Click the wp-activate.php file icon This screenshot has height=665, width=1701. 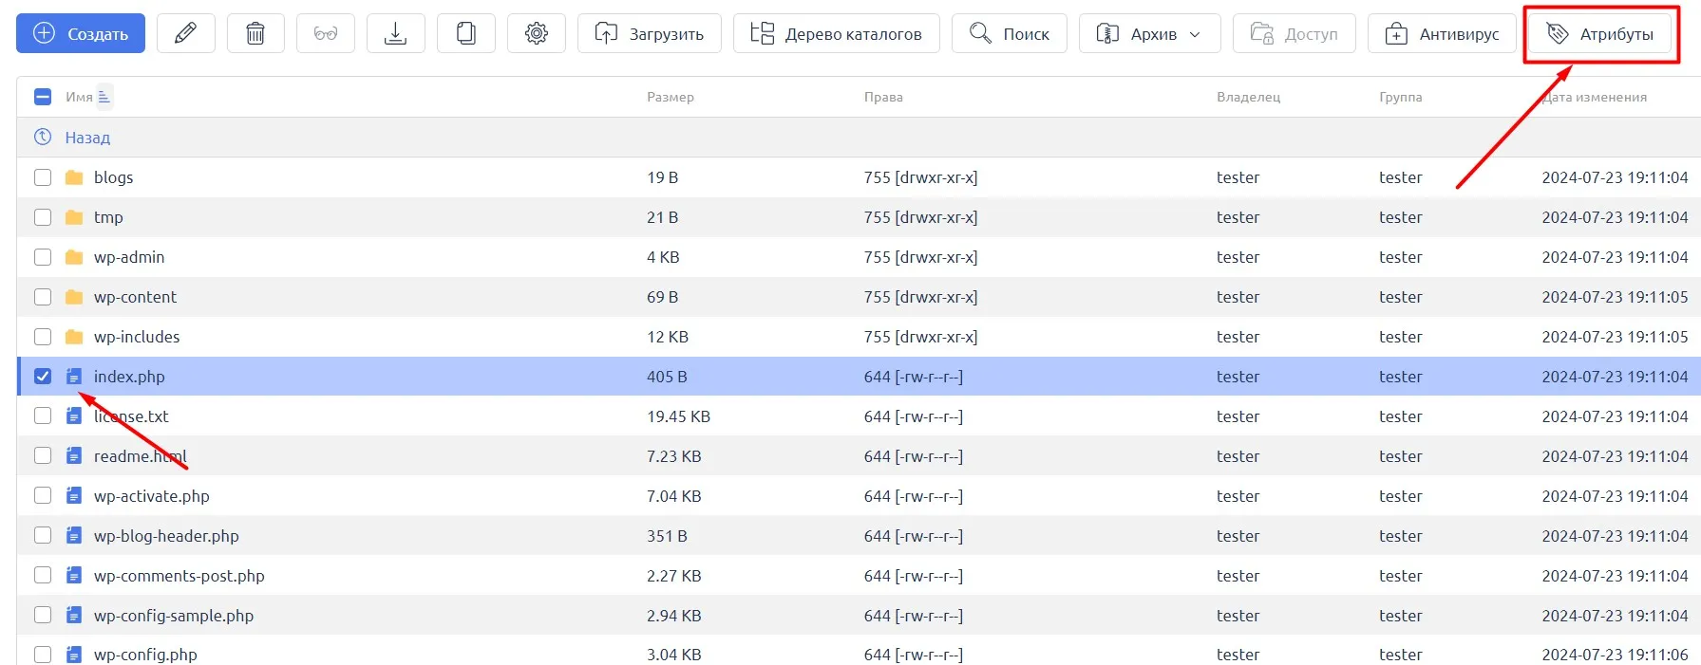tap(74, 495)
